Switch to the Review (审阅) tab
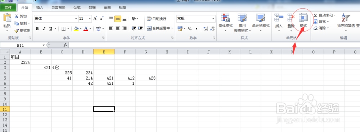This screenshot has height=132, width=360. tap(107, 8)
